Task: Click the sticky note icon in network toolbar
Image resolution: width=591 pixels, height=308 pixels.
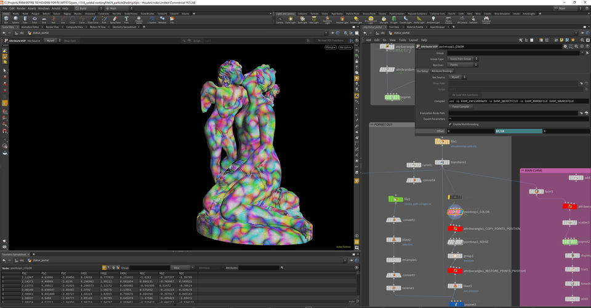Action: [561, 40]
